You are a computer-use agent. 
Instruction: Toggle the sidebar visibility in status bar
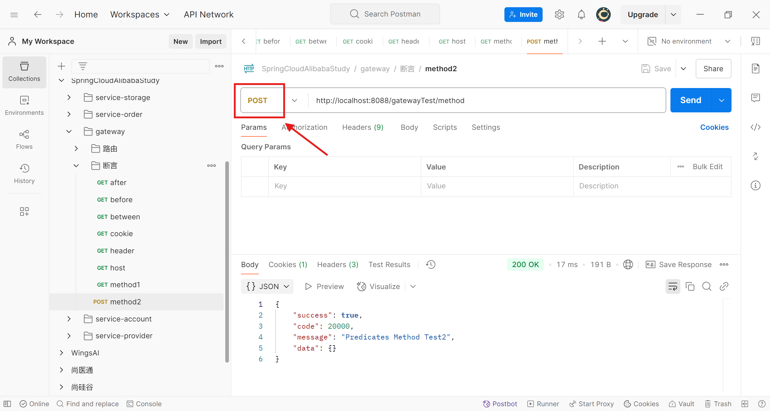pos(7,404)
